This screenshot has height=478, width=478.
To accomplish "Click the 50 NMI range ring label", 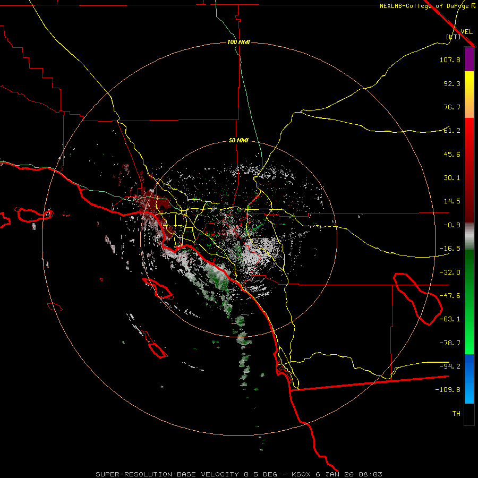I will pos(238,141).
